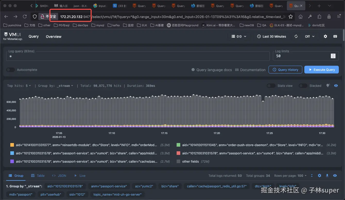Open Rows per page 100 dropdown

tap(291, 176)
